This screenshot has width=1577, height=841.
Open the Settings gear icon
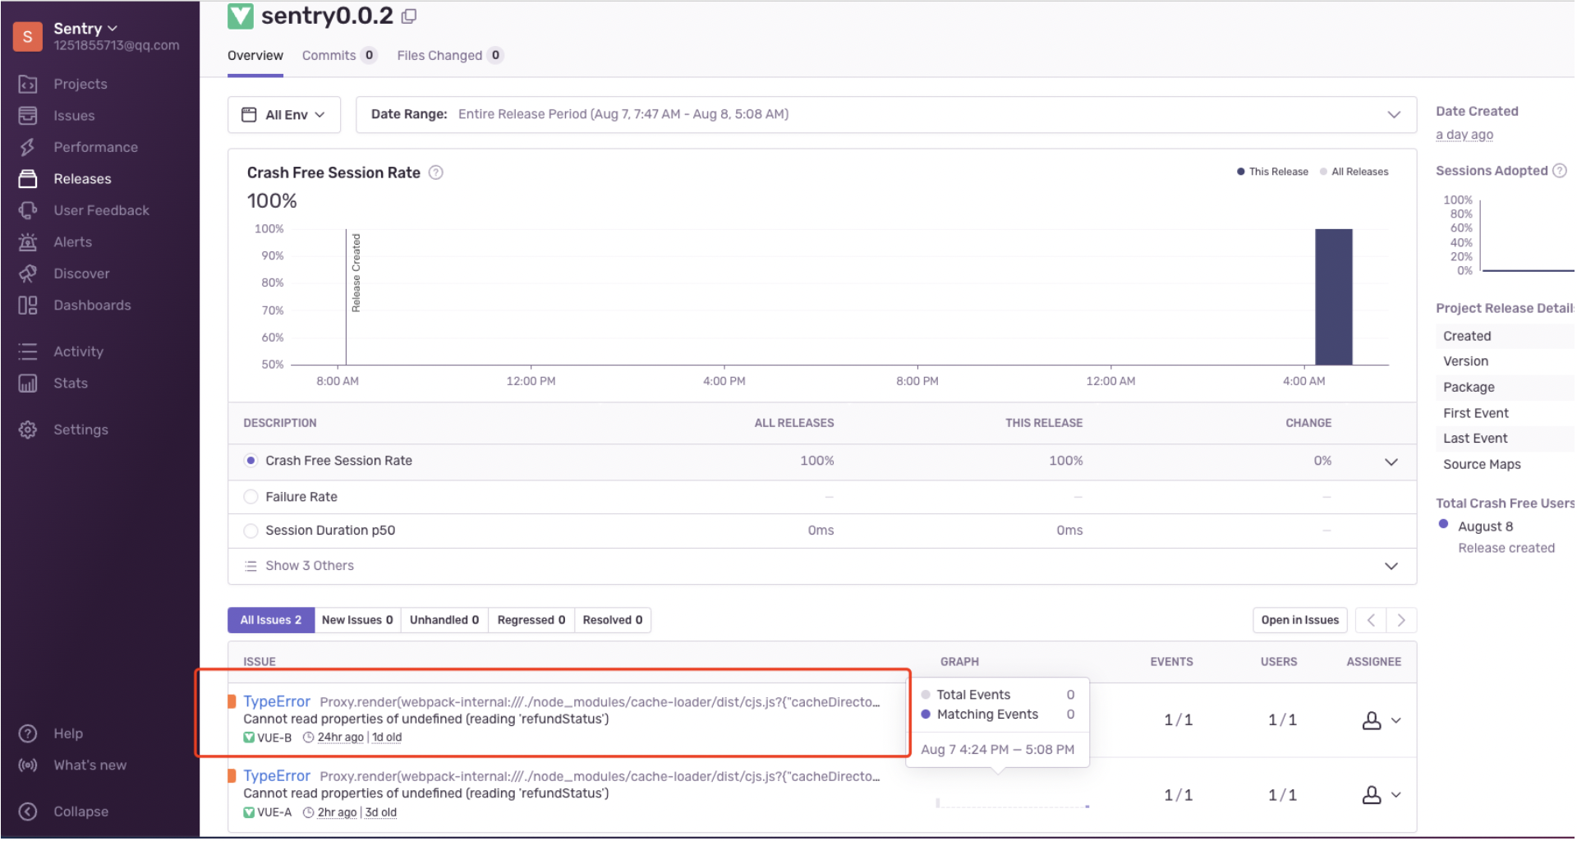click(x=28, y=430)
